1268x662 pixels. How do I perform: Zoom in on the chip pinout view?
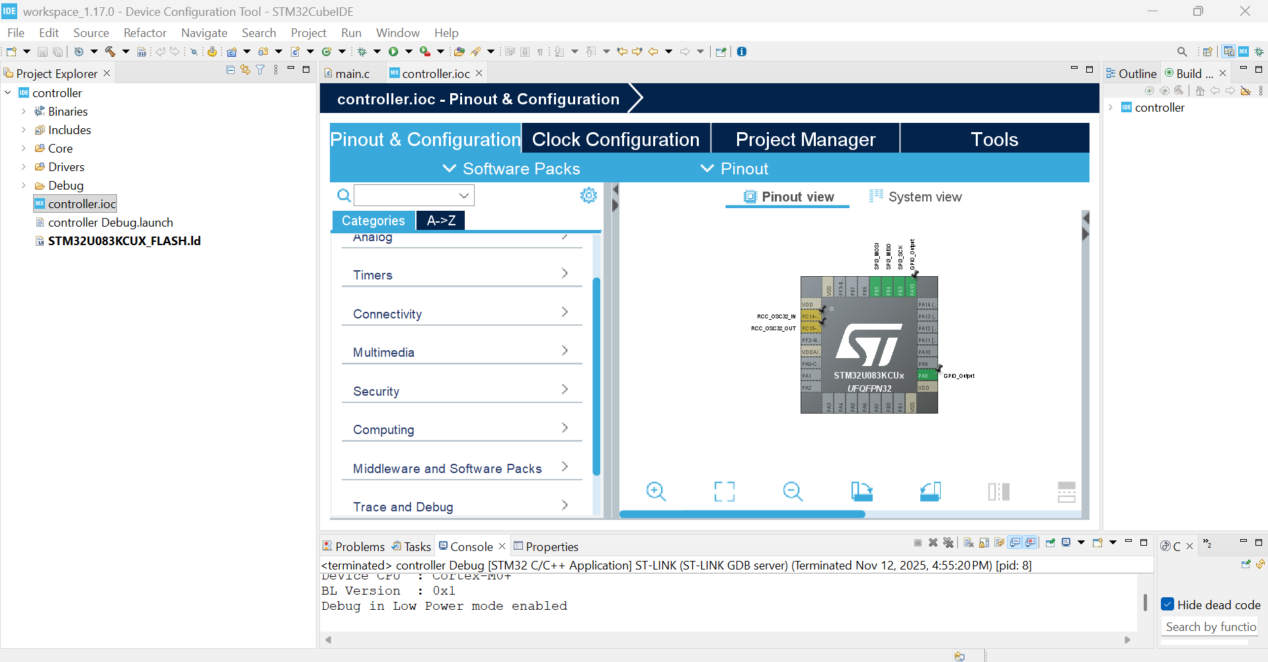[x=656, y=492]
